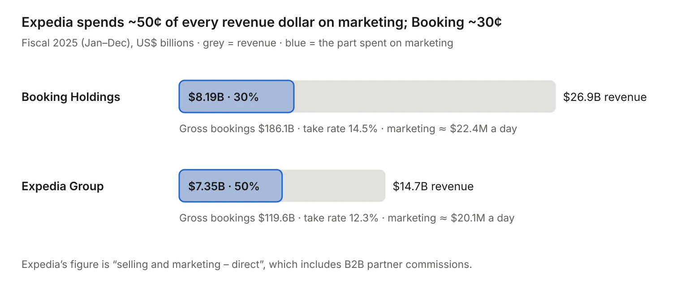Select the blue $7.35B · 50% bar
Screen dimensions: 681x284
pyautogui.click(x=231, y=186)
